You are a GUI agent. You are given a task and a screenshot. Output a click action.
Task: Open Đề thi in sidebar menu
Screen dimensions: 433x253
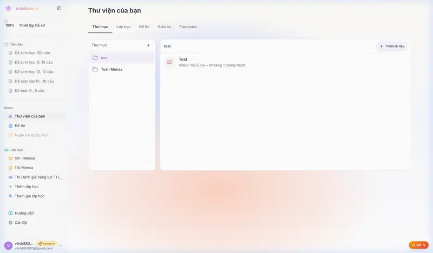click(20, 125)
